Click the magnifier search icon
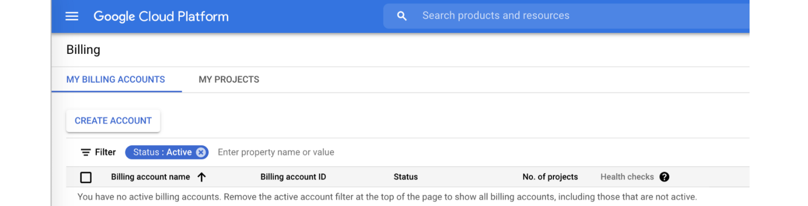The width and height of the screenshot is (808, 206). (402, 16)
